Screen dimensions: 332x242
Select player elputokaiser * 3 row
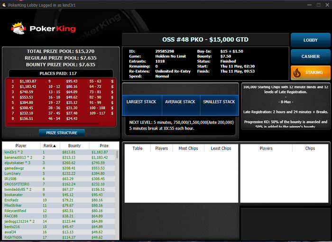point(59,163)
